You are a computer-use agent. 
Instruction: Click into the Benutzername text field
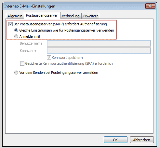pos(99,43)
